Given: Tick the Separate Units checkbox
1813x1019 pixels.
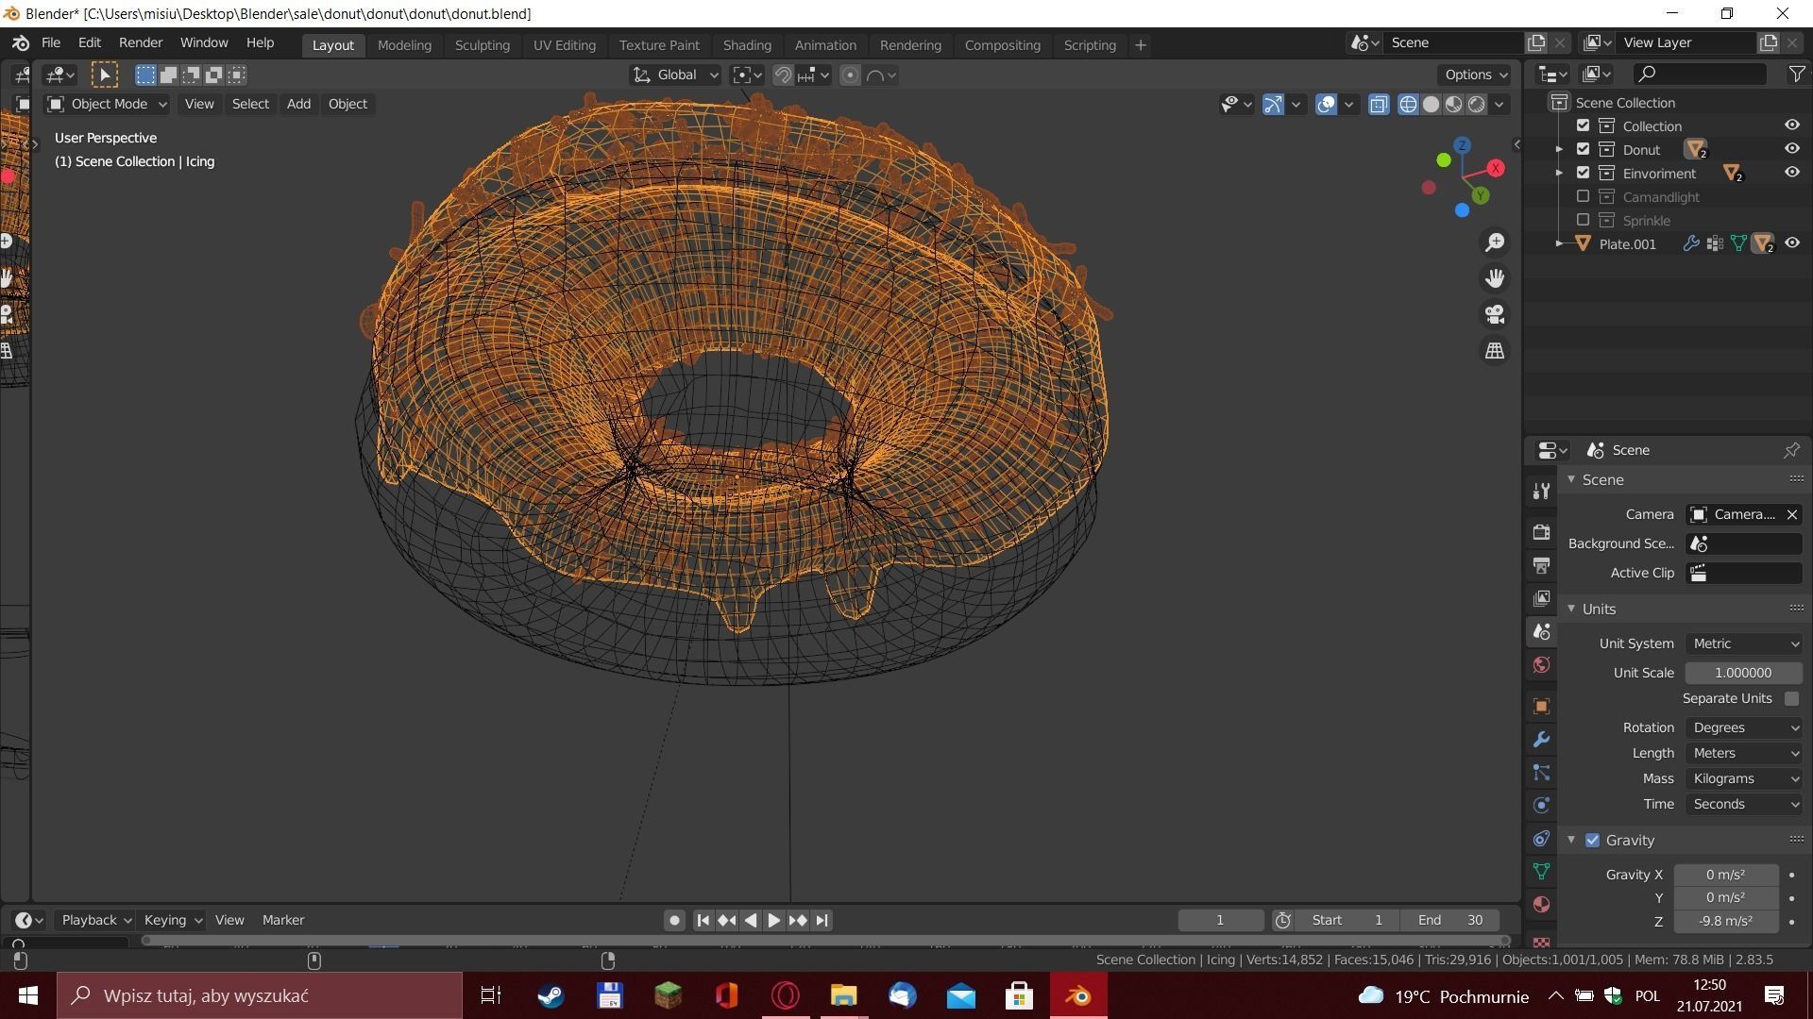Looking at the screenshot, I should click(1791, 698).
